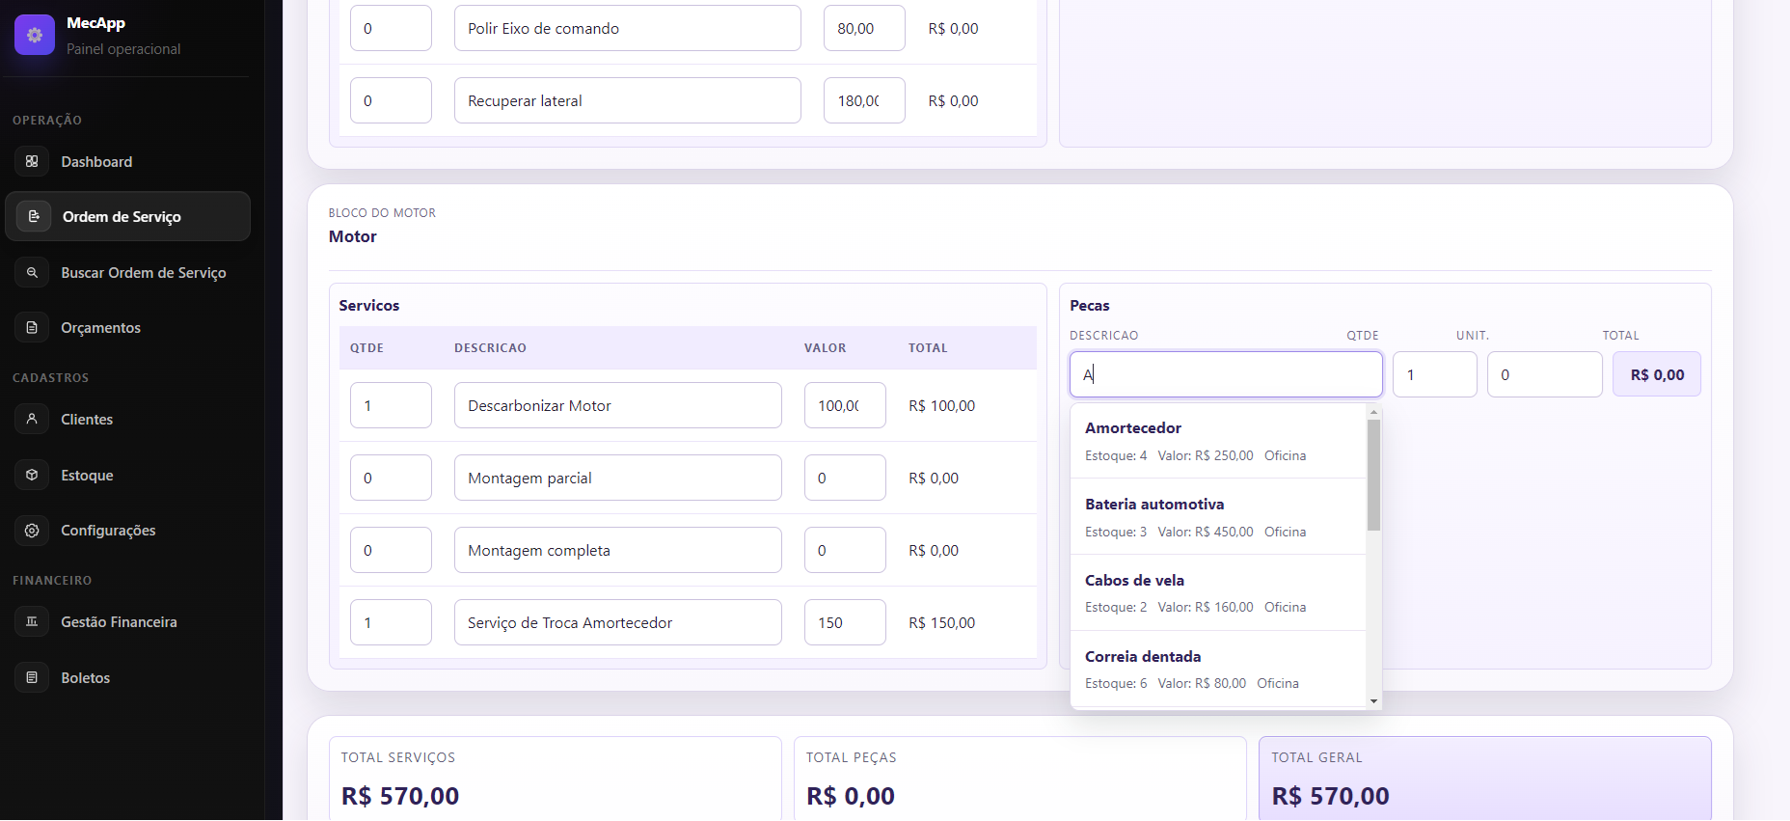Screen dimensions: 1790x821
Task: Click the Gestão Financeira bank icon
Action: (x=32, y=621)
